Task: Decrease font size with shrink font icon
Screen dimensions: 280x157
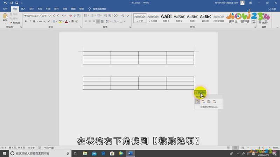Action: (x=58, y=16)
